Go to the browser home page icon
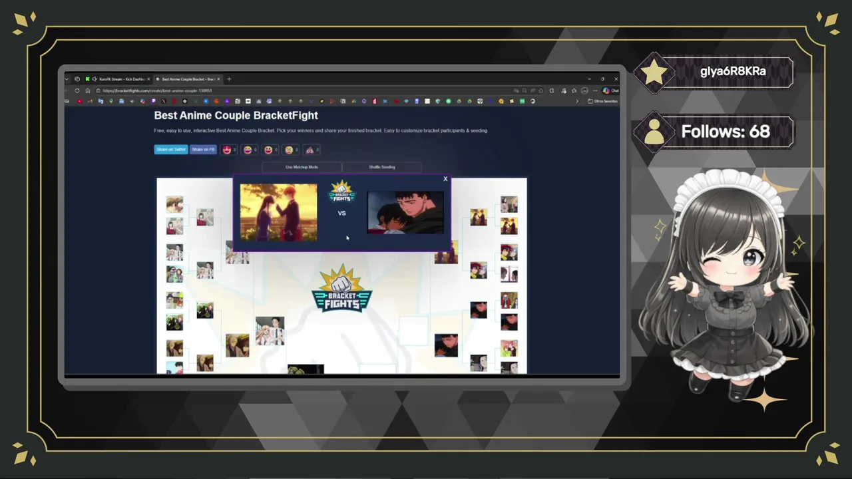This screenshot has height=479, width=852. (x=87, y=90)
